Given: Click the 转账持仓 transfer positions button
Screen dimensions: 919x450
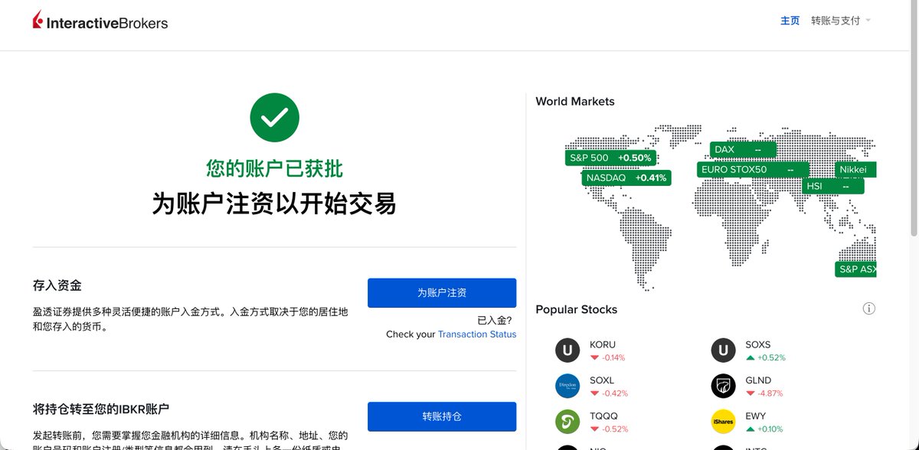Looking at the screenshot, I should coord(442,416).
